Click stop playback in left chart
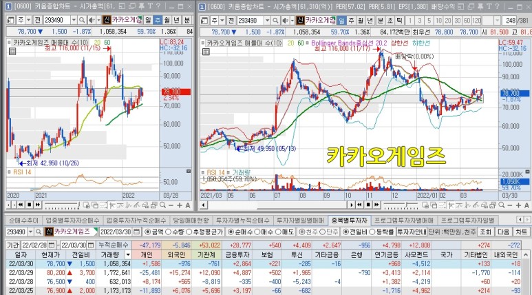This screenshot has width=532, height=295. (29, 205)
